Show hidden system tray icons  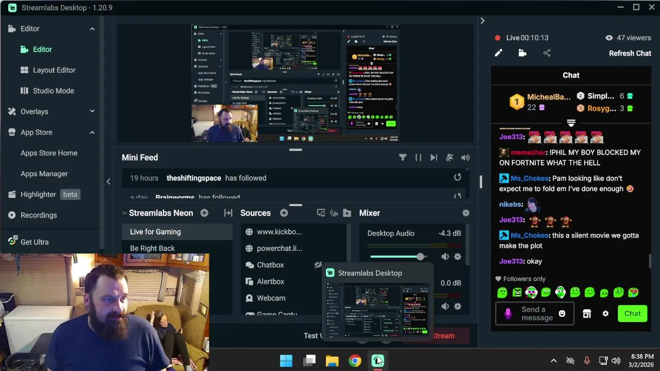tap(554, 361)
